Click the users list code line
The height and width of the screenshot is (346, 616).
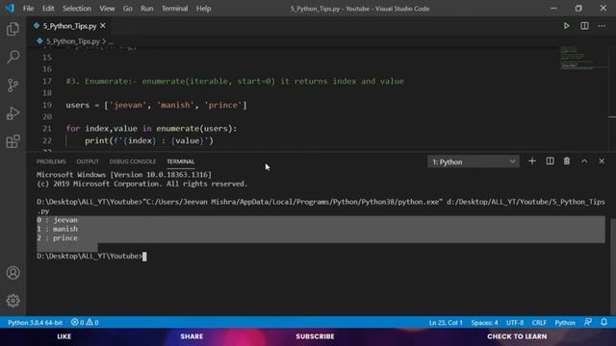156,105
